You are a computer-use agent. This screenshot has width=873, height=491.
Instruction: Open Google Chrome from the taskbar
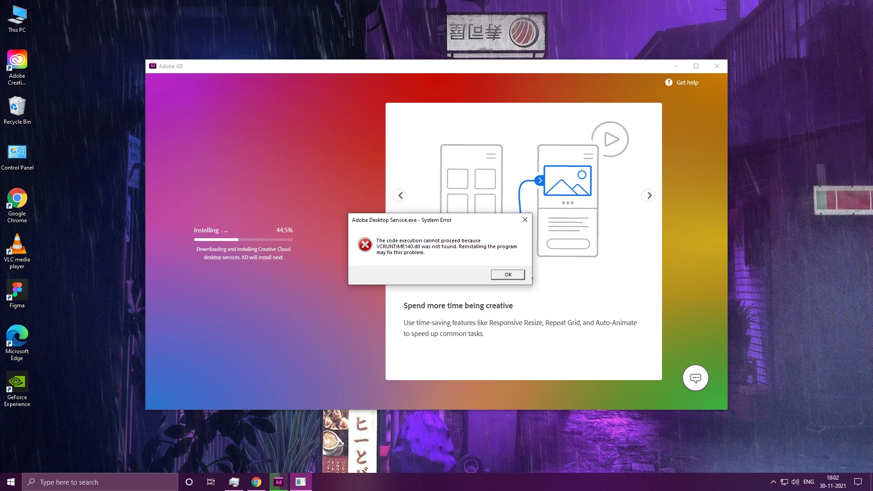click(256, 482)
